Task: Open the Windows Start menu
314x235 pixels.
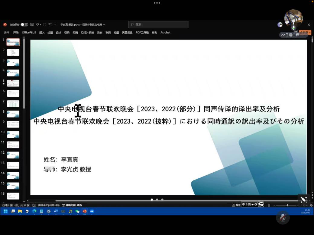Action: point(5,211)
